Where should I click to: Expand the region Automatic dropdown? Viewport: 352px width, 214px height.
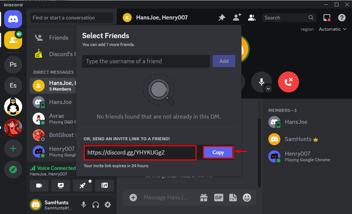(x=333, y=29)
